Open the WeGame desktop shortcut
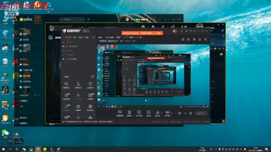This screenshot has height=152, width=271. tap(5, 91)
